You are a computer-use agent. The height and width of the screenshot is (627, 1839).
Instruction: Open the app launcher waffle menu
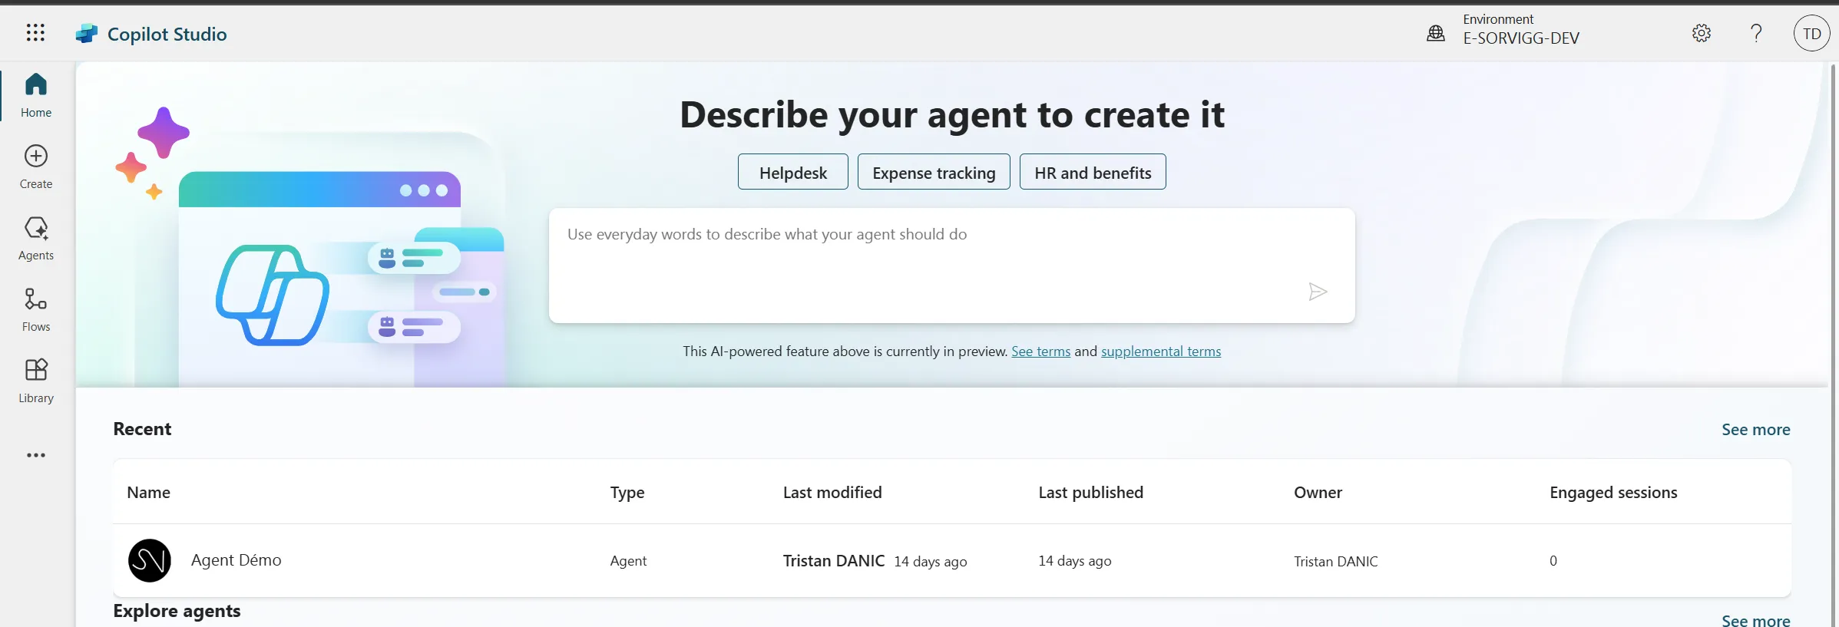pyautogui.click(x=35, y=33)
